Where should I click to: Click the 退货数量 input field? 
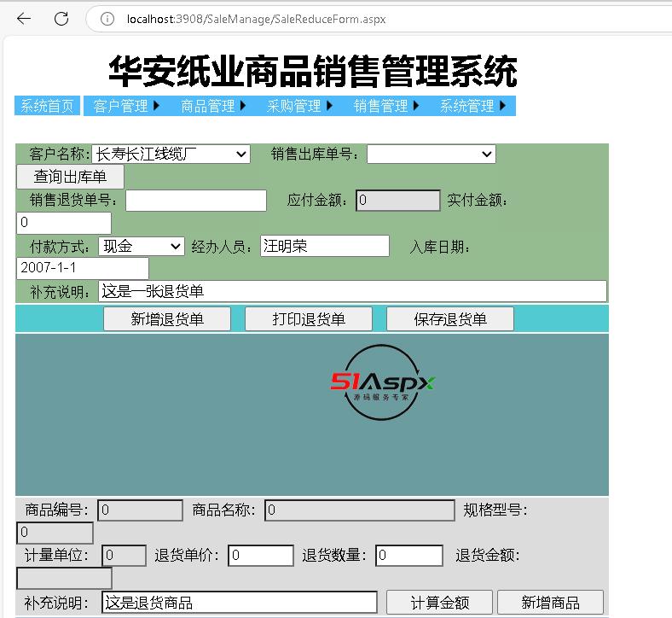(409, 556)
